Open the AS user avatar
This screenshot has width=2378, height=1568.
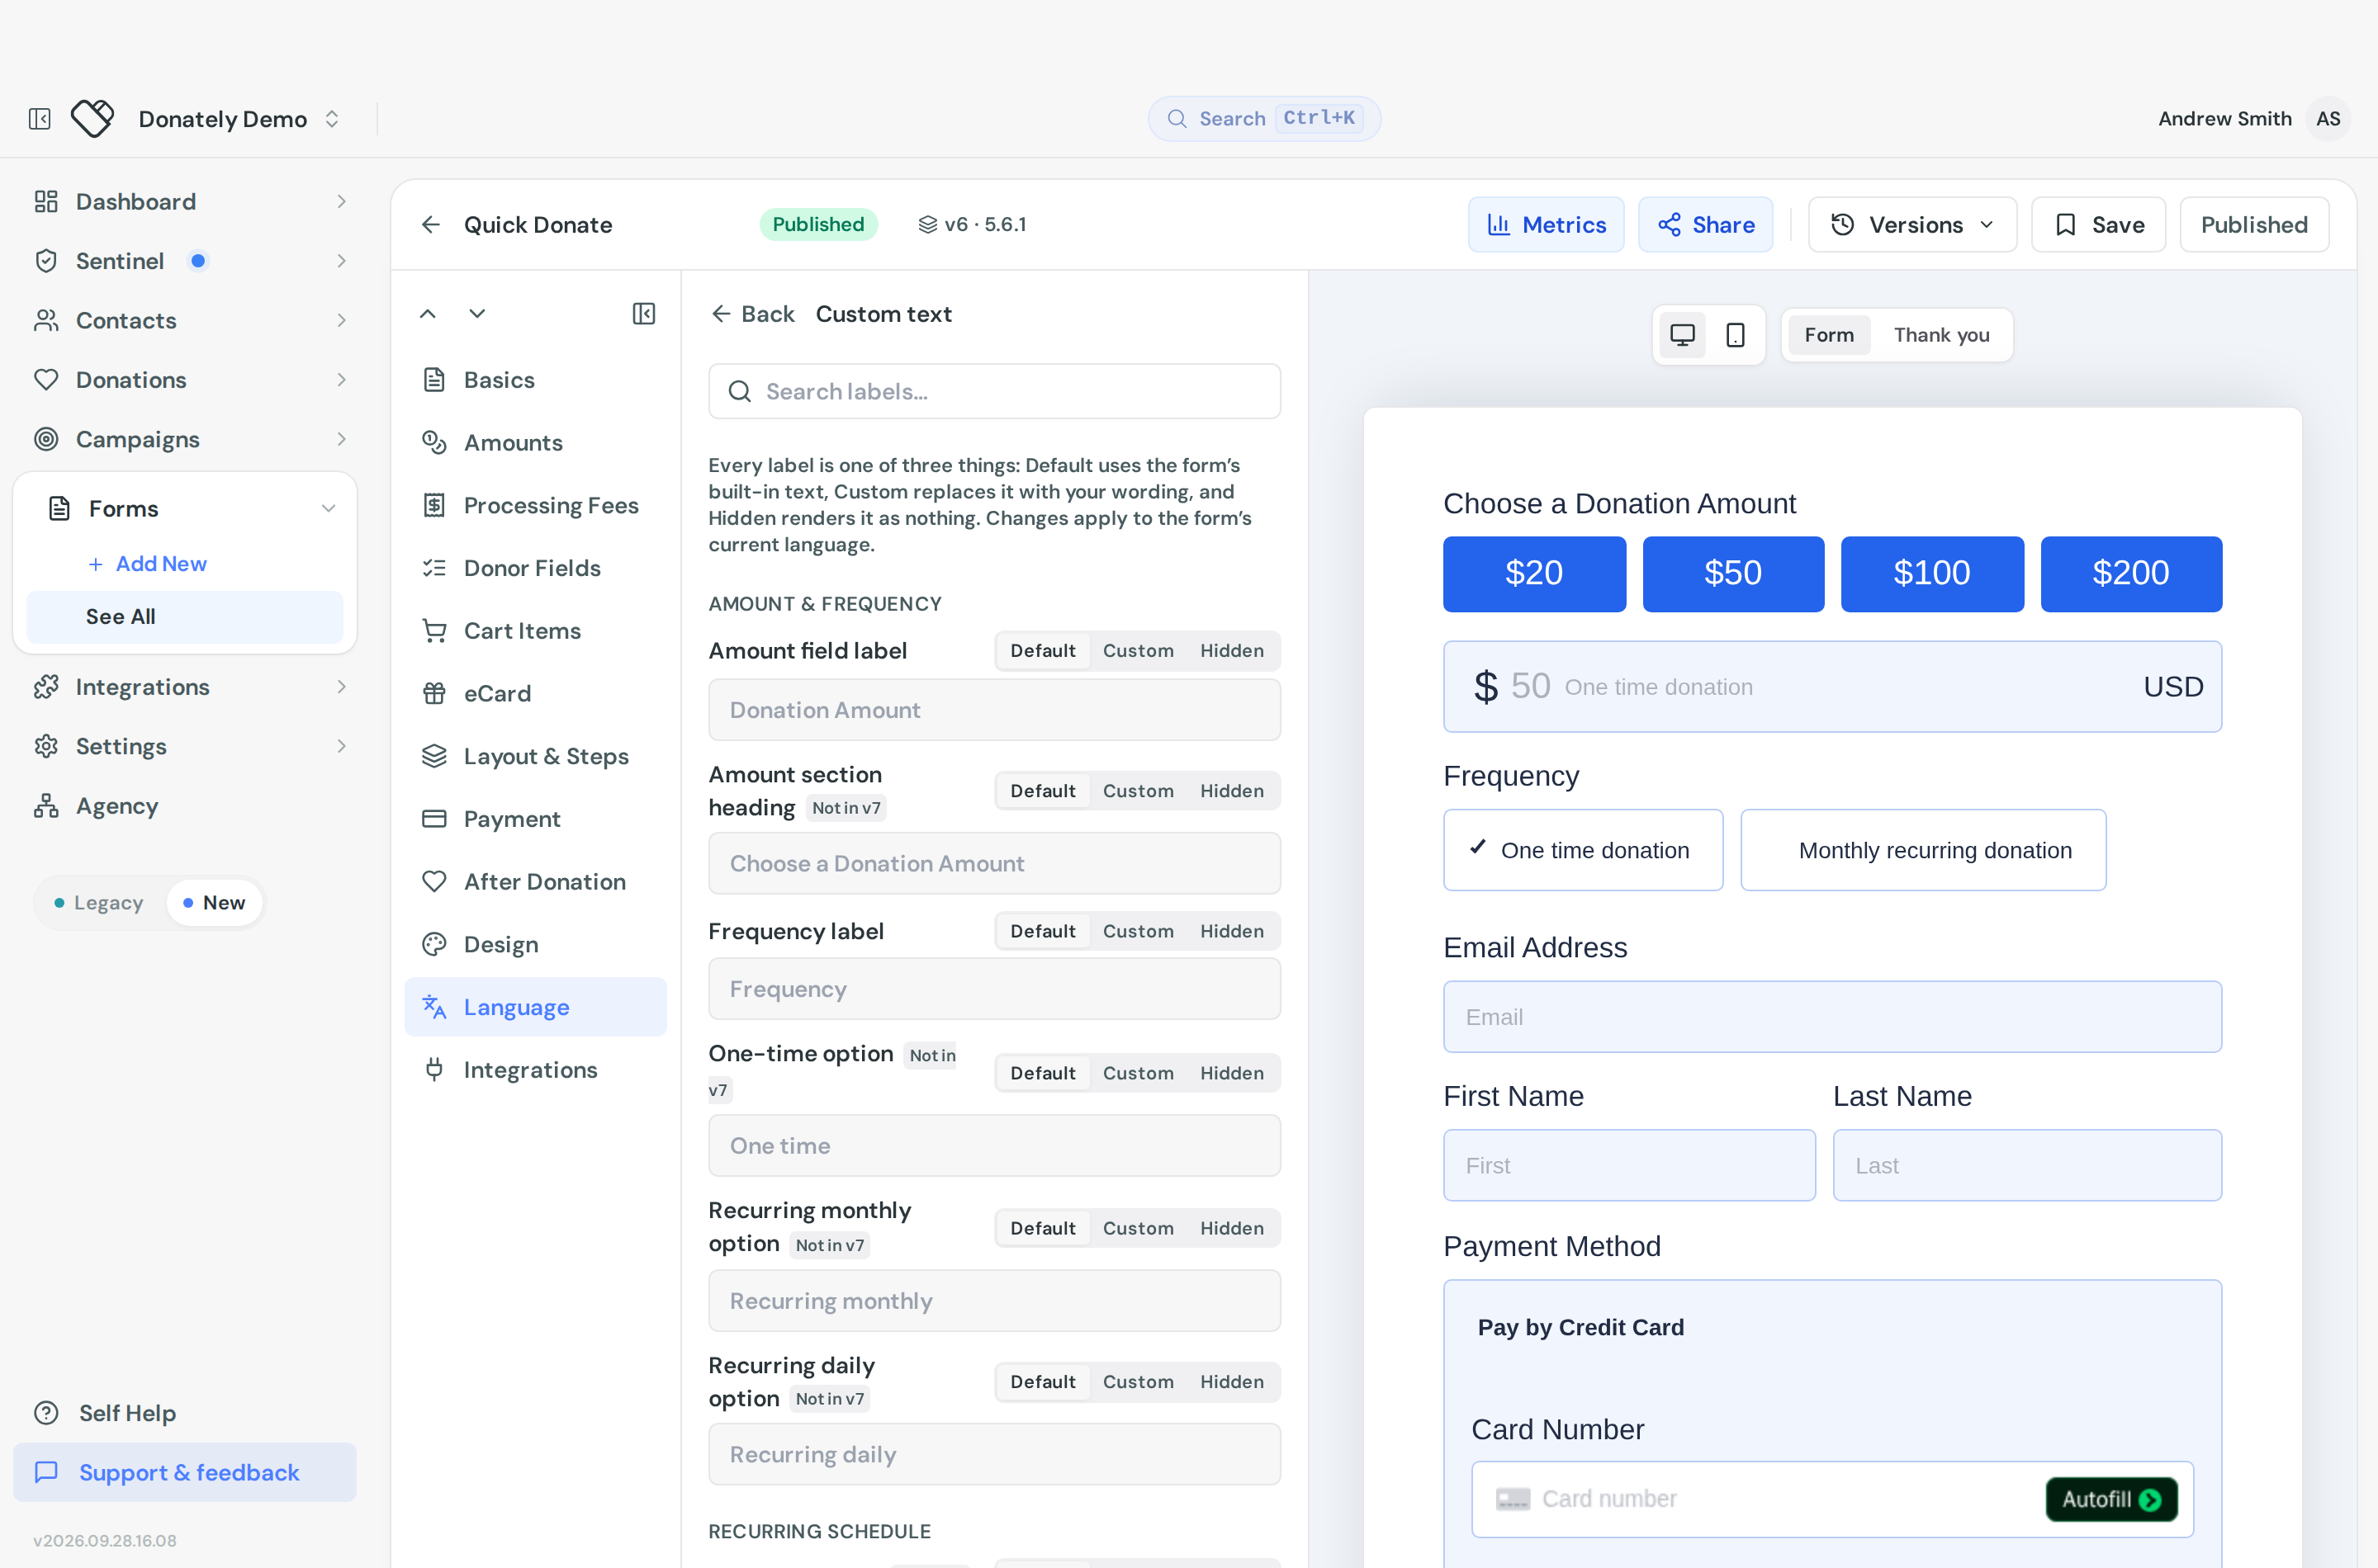coord(2328,119)
